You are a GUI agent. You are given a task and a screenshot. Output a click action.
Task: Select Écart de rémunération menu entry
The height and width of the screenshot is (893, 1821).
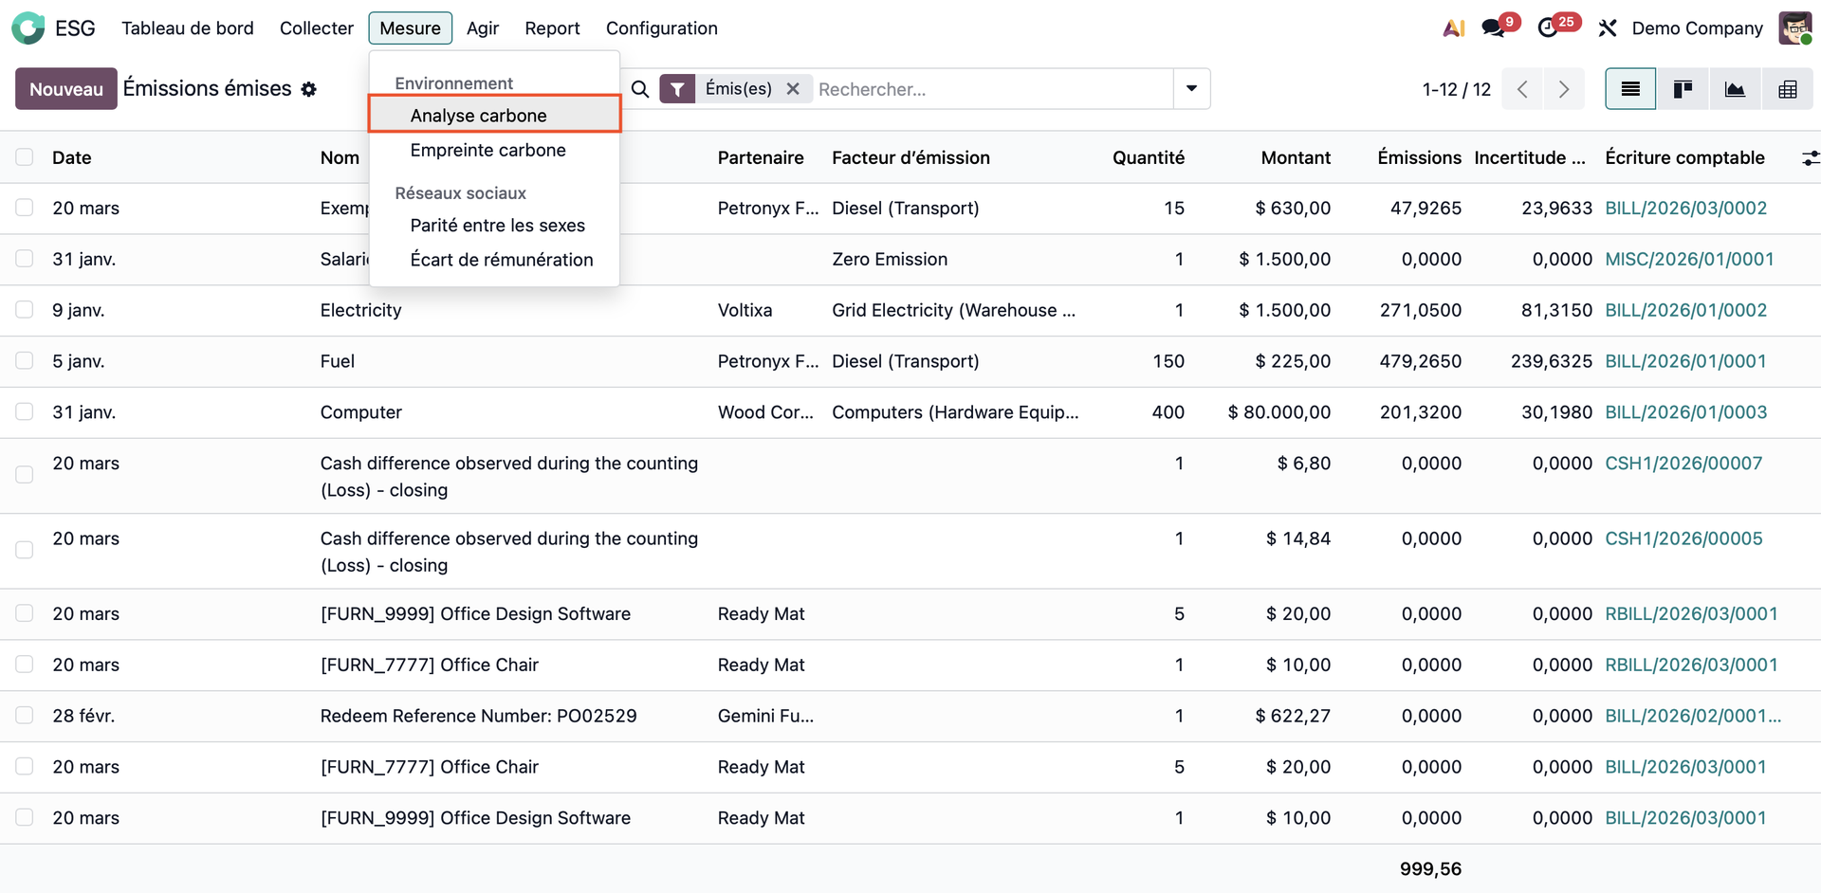(501, 260)
